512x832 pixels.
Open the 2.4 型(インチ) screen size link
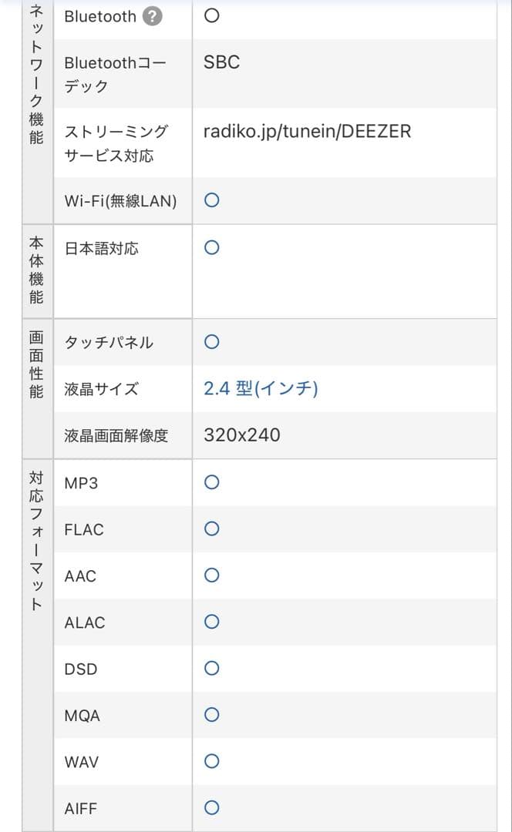tap(261, 388)
